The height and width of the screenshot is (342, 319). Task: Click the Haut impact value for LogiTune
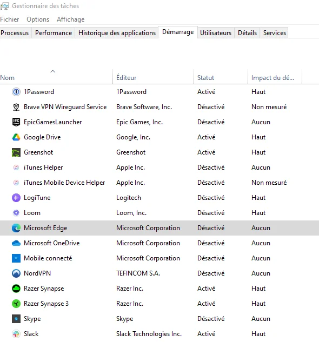click(x=258, y=198)
